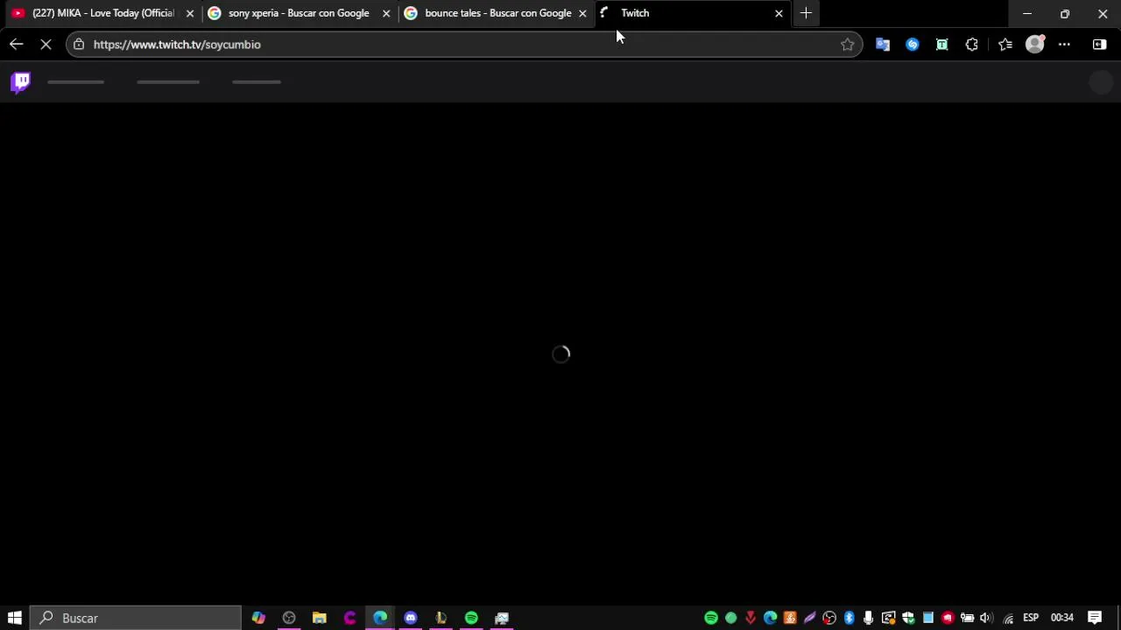Close the bounce tales tab
Viewport: 1121px width, 630px height.
pos(582,13)
